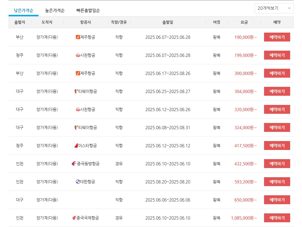
Task: Click the 199,000원~ fare
Action: (246, 55)
